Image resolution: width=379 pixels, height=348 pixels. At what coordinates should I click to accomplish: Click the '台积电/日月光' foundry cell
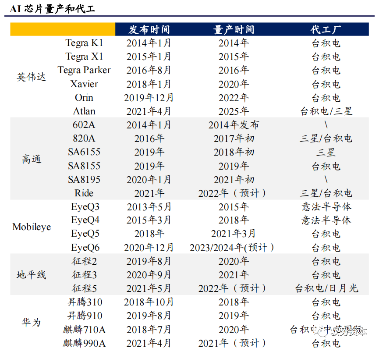point(326,288)
